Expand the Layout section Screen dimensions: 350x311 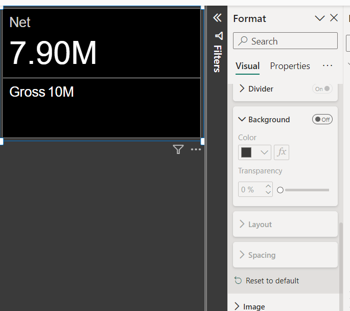[242, 224]
